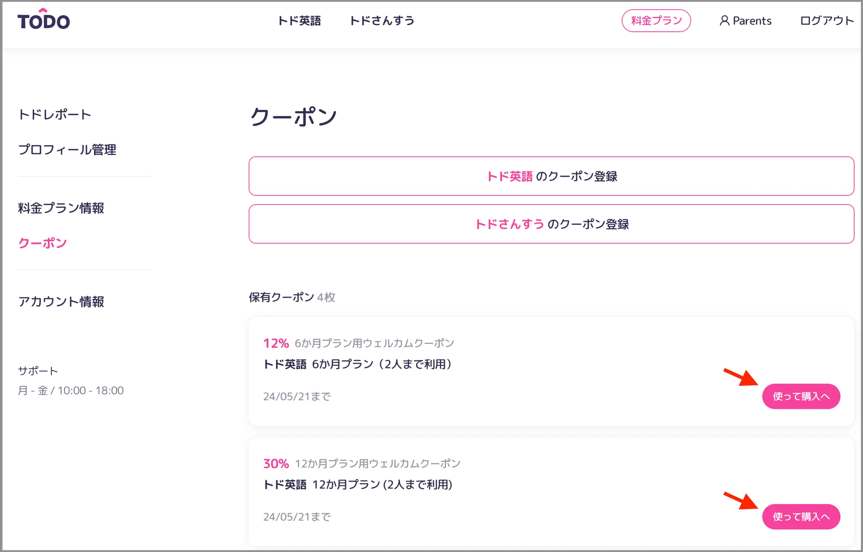Select クーポン in the sidebar
This screenshot has width=863, height=552.
(42, 243)
